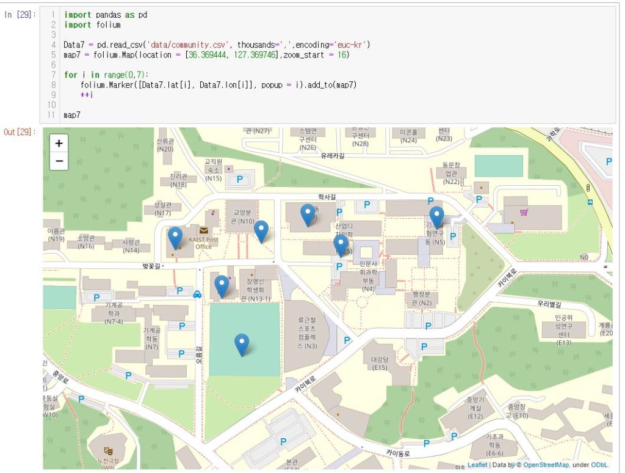This screenshot has width=625, height=473.
Task: Click the blue taxi icon on the map
Action: (197, 294)
